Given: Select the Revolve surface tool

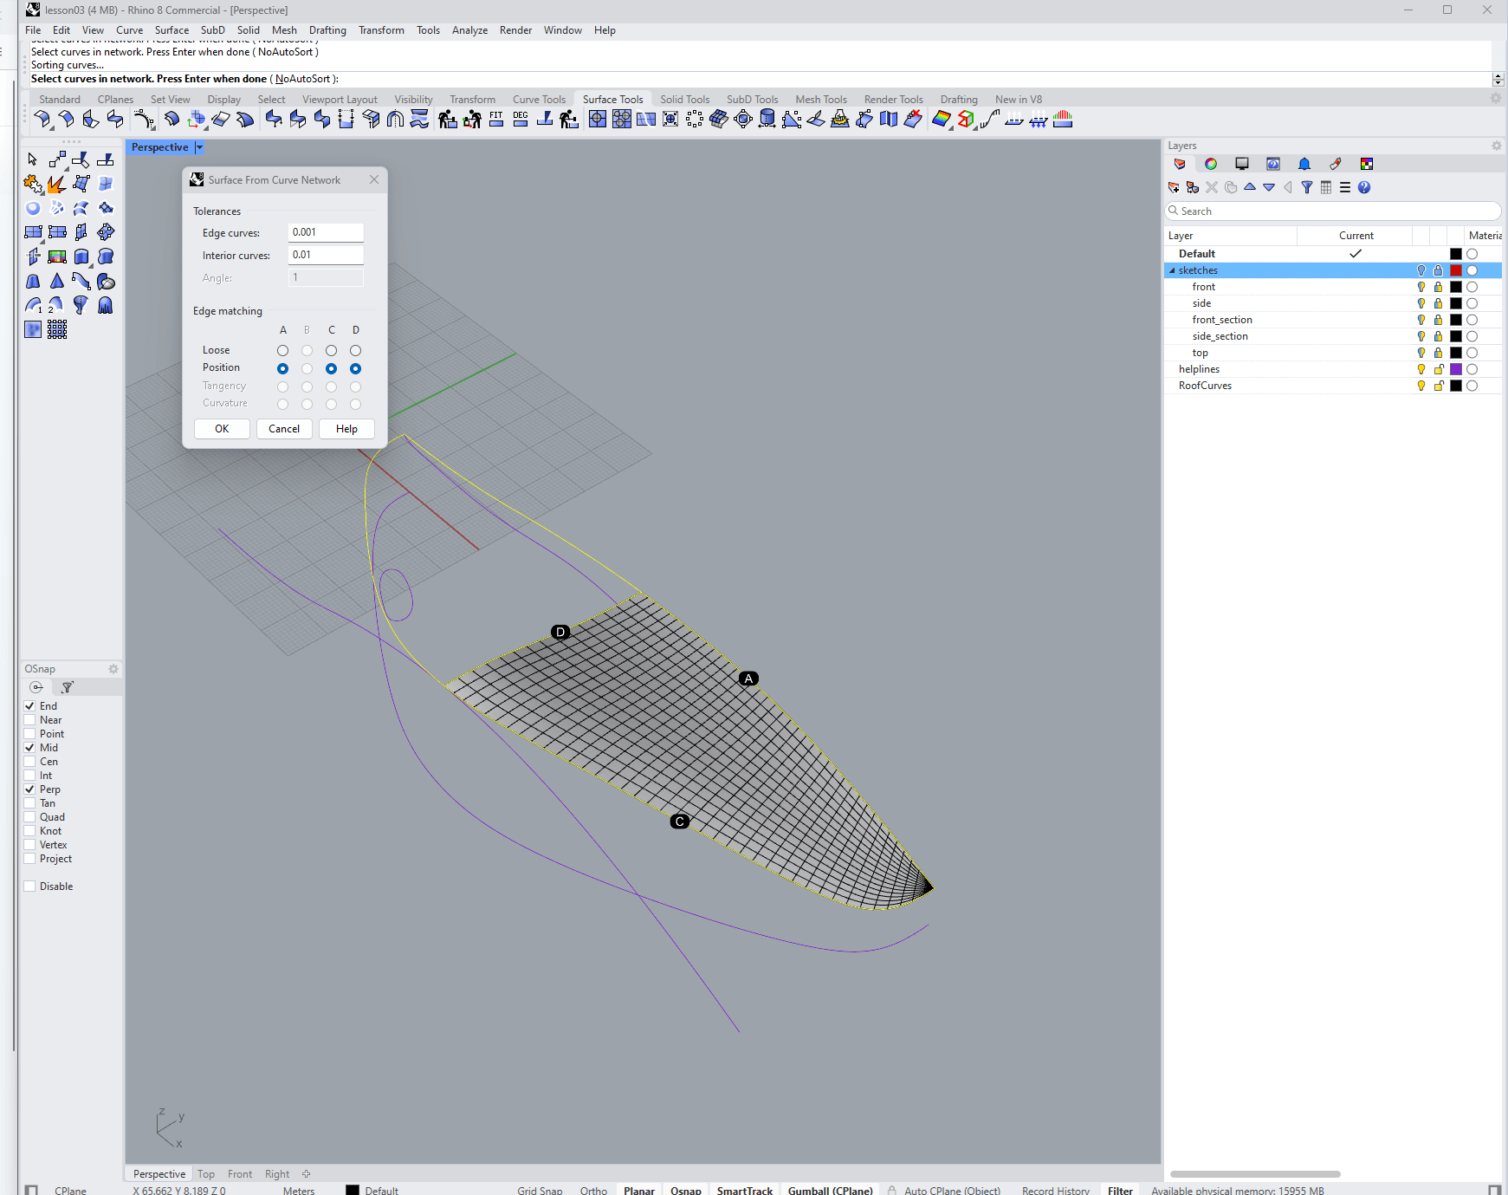Looking at the screenshot, I should 81,305.
